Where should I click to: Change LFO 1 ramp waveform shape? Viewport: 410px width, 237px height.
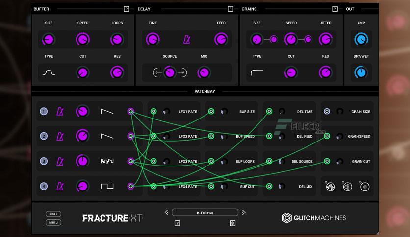click(x=107, y=112)
